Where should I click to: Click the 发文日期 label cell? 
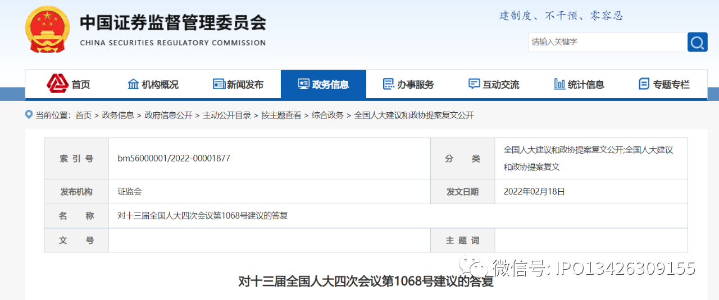pos(462,192)
